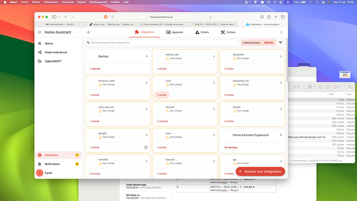Click the Finder search icon
The width and height of the screenshot is (357, 201).
point(350,87)
